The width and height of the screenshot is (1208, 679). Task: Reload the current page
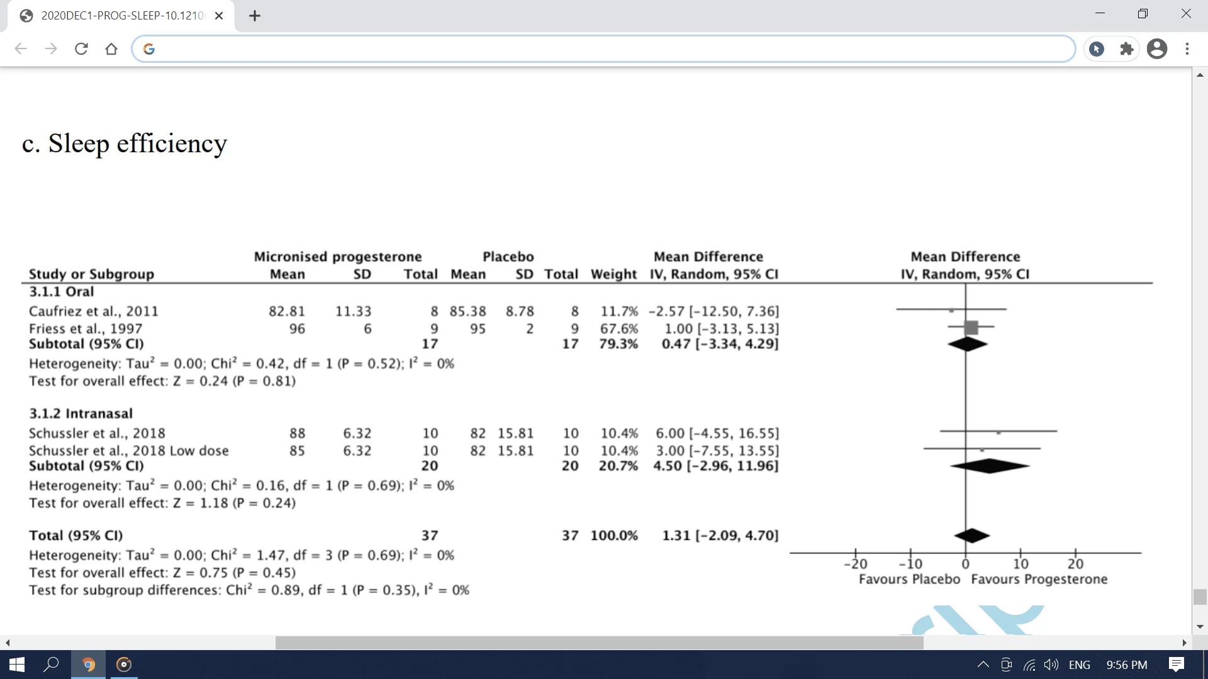tap(81, 49)
